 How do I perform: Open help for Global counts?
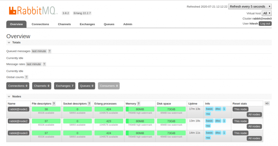click(26, 77)
